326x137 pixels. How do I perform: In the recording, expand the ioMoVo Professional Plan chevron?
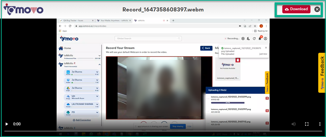pos(100,56)
